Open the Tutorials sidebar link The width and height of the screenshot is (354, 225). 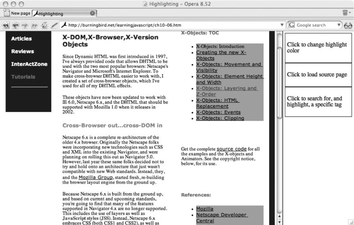point(23,76)
